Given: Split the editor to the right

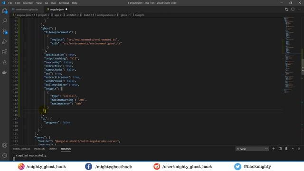Looking at the screenshot, I should coord(293,9).
